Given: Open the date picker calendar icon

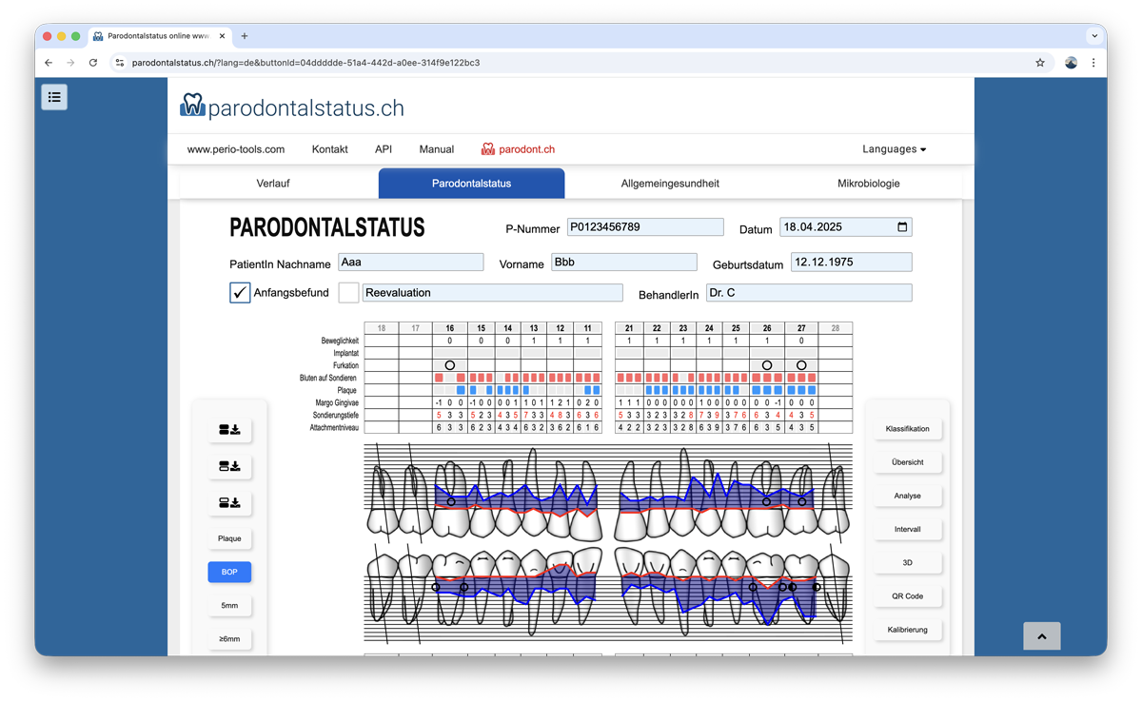Looking at the screenshot, I should (902, 227).
